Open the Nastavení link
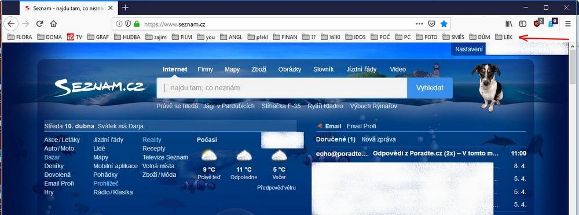Viewport: 579px width, 215px height. [469, 49]
